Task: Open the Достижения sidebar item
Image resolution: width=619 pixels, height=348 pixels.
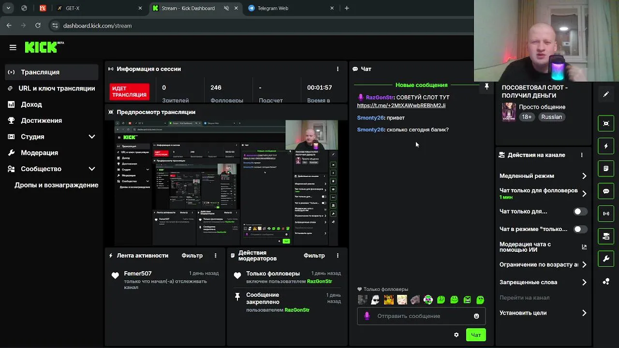Action: pyautogui.click(x=51, y=120)
